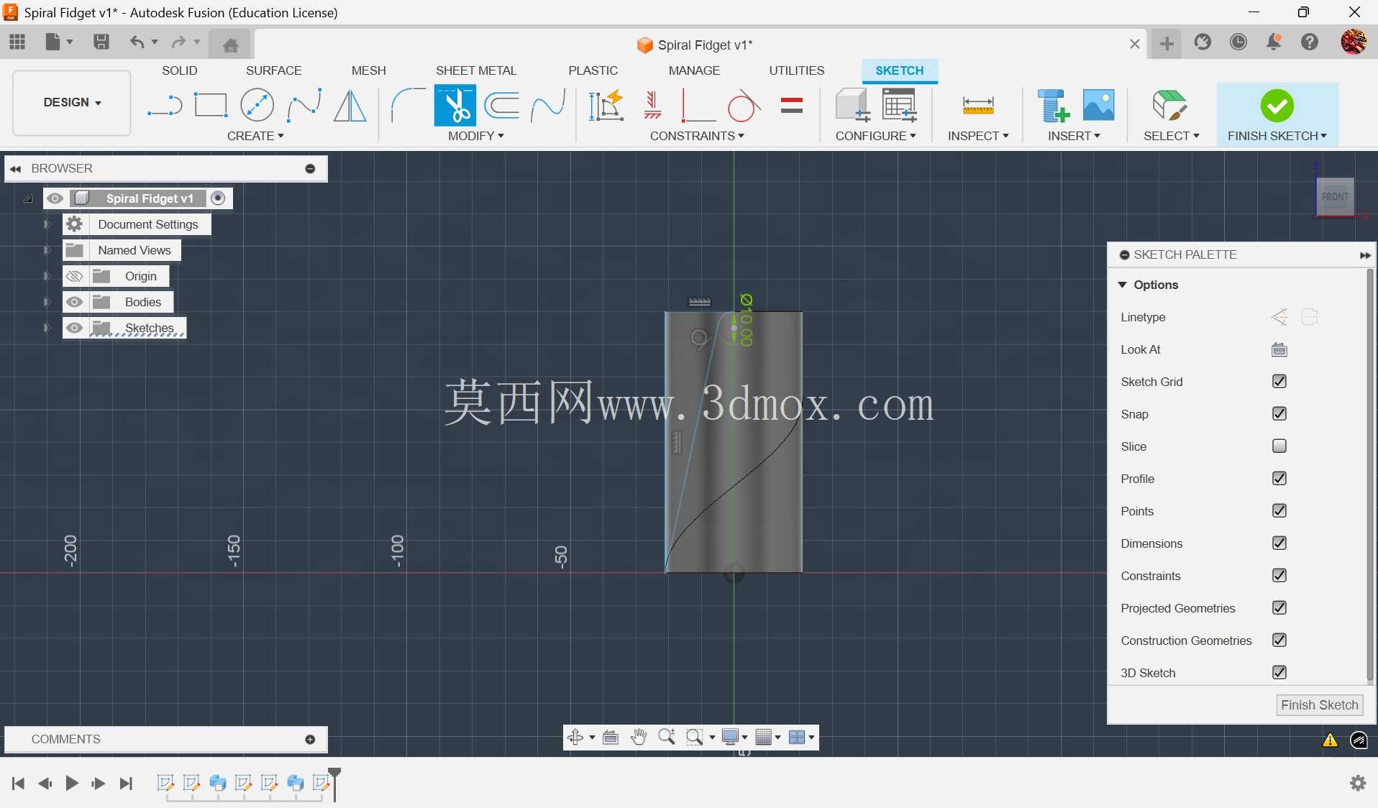Open the CREATE dropdown menu

coord(255,136)
